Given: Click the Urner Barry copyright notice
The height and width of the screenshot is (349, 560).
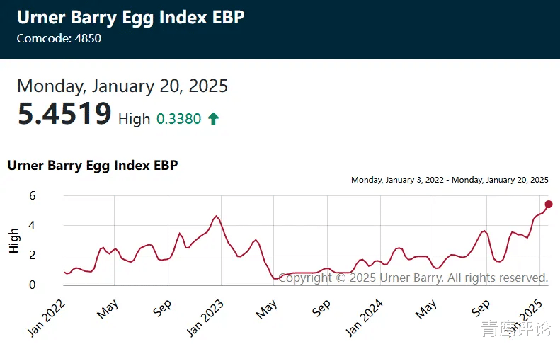Looking at the screenshot, I should click(413, 278).
